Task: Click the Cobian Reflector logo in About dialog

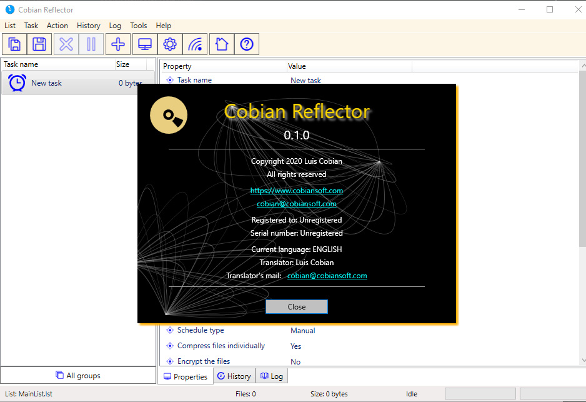Action: [x=169, y=115]
